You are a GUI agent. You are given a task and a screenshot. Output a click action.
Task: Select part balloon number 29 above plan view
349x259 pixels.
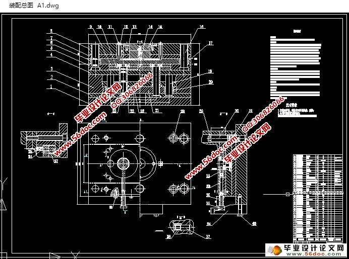pos(183,111)
